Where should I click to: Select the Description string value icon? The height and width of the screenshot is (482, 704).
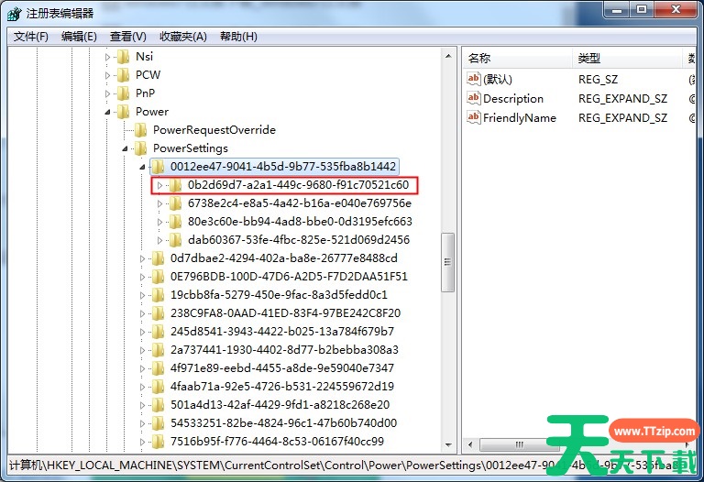coord(474,98)
